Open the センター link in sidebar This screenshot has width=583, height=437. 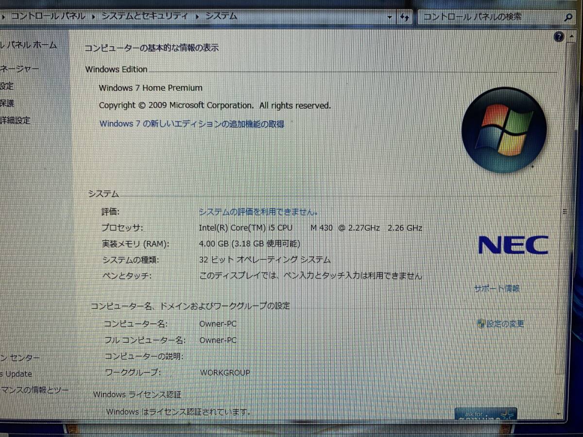pos(20,358)
